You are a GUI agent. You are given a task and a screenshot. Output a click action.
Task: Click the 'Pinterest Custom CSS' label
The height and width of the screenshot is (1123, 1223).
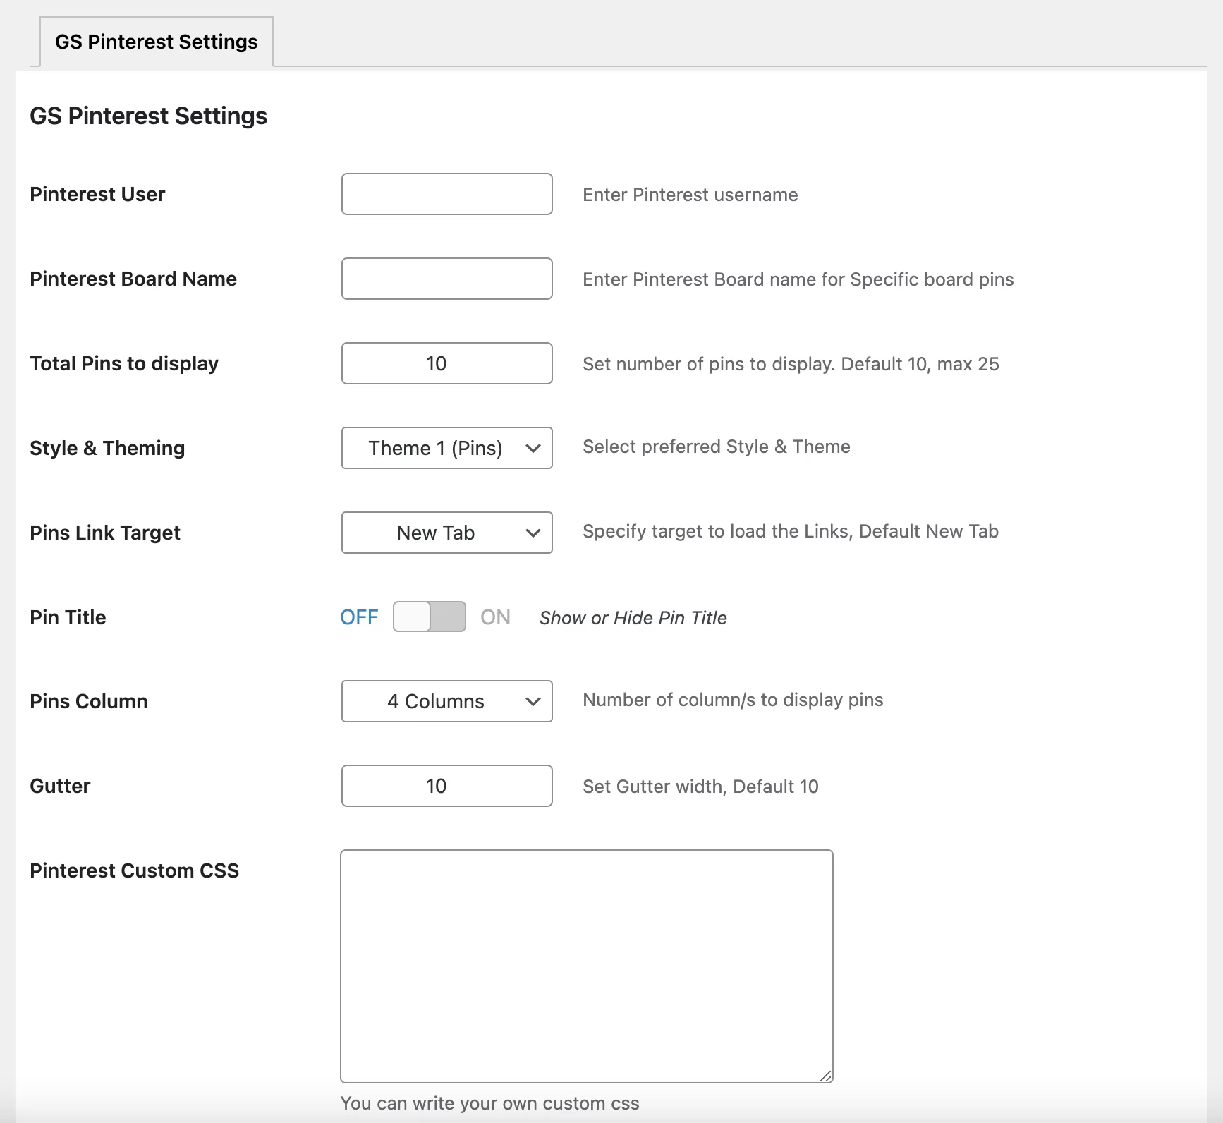tap(134, 870)
